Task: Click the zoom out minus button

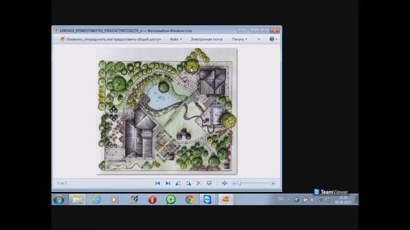Action: [x=234, y=183]
